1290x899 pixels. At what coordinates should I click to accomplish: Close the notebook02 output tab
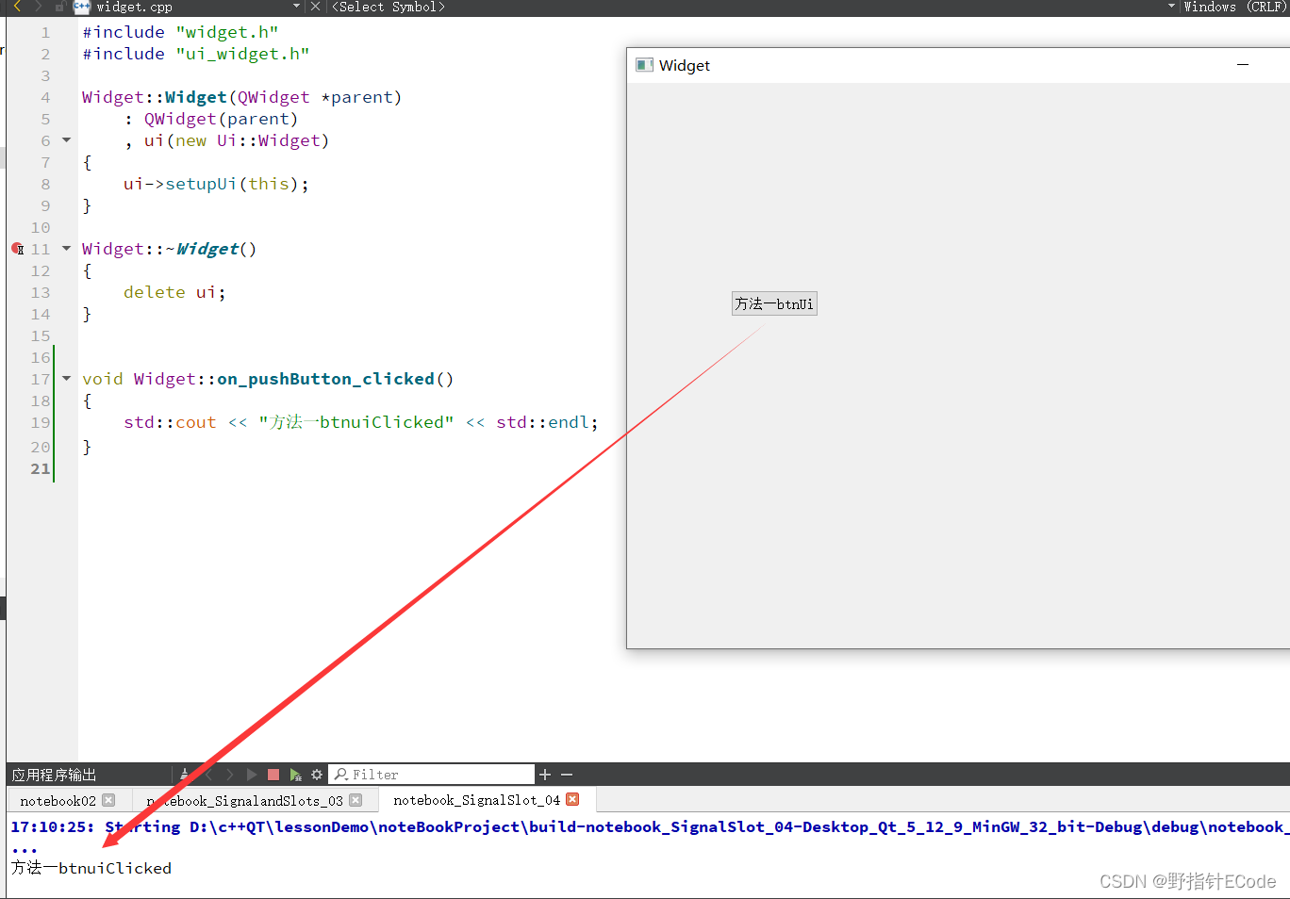[x=108, y=800]
